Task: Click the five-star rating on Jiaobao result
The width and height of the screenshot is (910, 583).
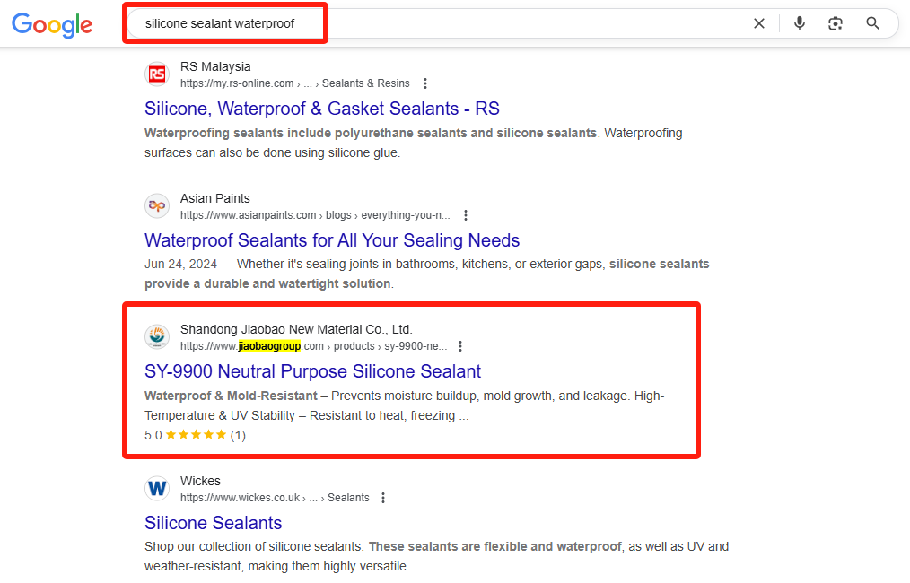Action: [196, 434]
